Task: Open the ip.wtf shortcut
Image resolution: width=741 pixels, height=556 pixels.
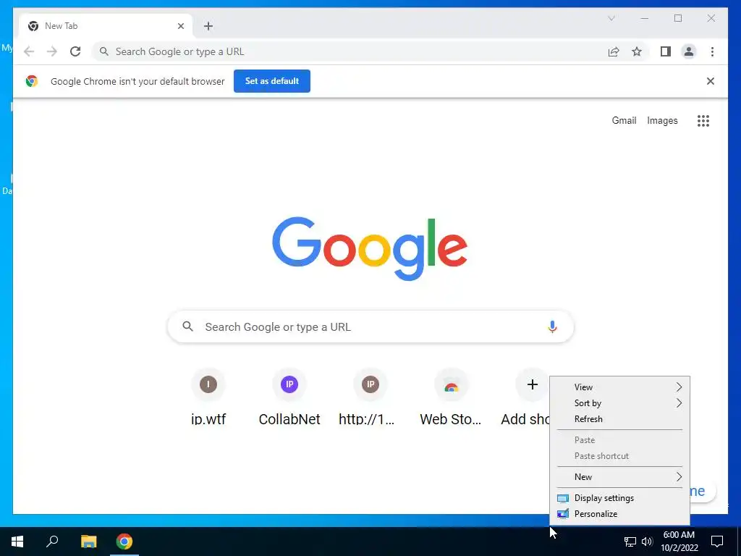Action: click(x=208, y=397)
